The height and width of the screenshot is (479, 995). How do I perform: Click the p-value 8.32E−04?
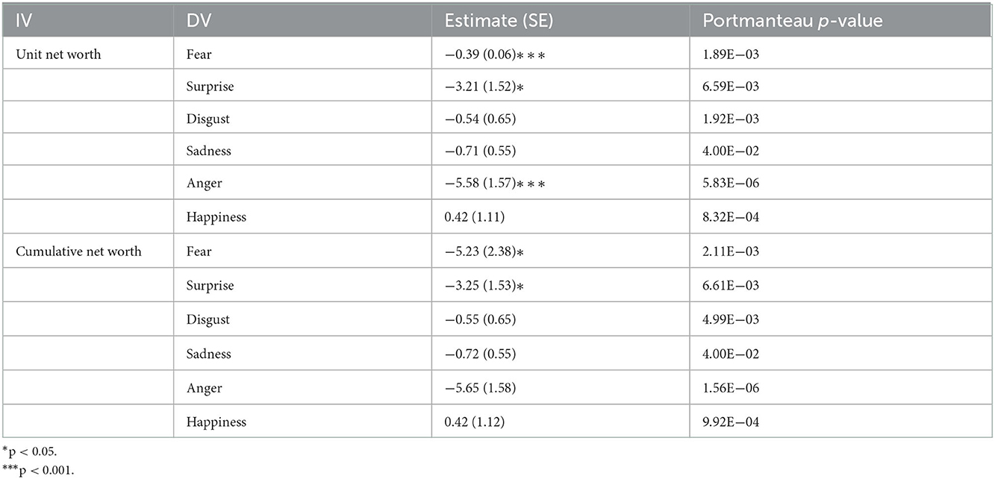click(731, 217)
